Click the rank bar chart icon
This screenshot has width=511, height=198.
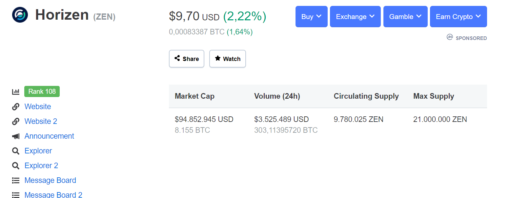point(16,92)
